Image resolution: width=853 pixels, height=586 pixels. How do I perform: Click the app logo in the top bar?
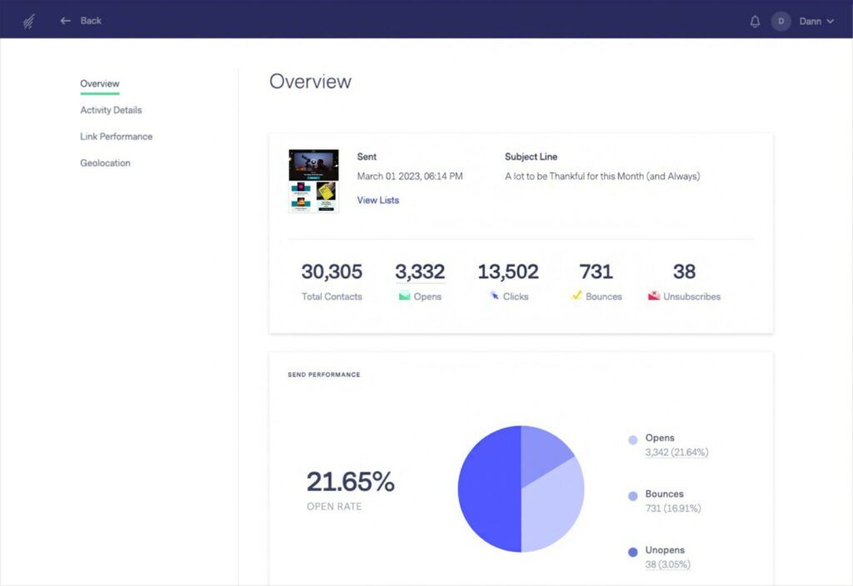coord(27,20)
